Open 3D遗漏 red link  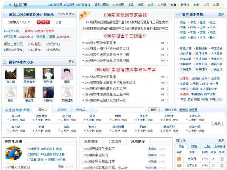click(x=184, y=94)
